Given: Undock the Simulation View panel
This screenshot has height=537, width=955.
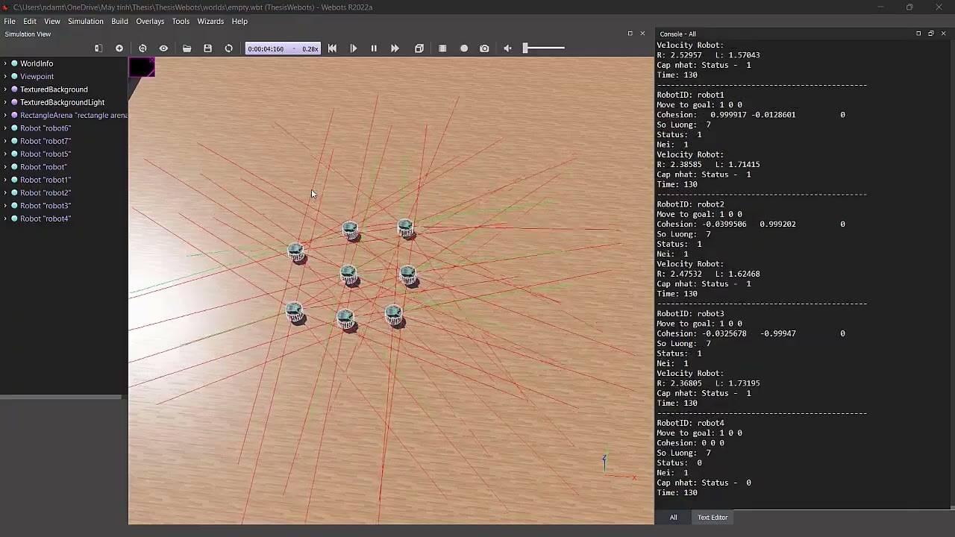Looking at the screenshot, I should (630, 34).
